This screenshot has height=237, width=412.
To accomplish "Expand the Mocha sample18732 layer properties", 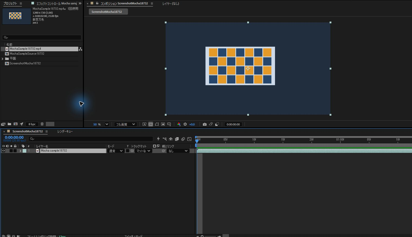I will tap(20, 151).
